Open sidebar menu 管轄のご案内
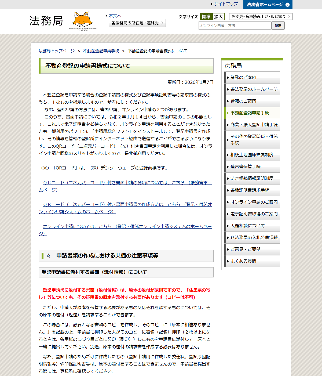 [x=252, y=101]
